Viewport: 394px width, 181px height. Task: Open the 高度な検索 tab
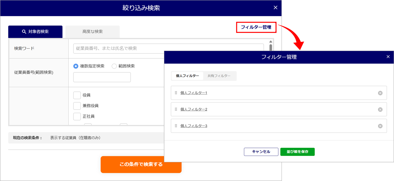[92, 32]
